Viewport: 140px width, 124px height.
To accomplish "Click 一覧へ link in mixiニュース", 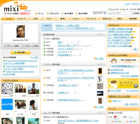I will tap(135, 49).
